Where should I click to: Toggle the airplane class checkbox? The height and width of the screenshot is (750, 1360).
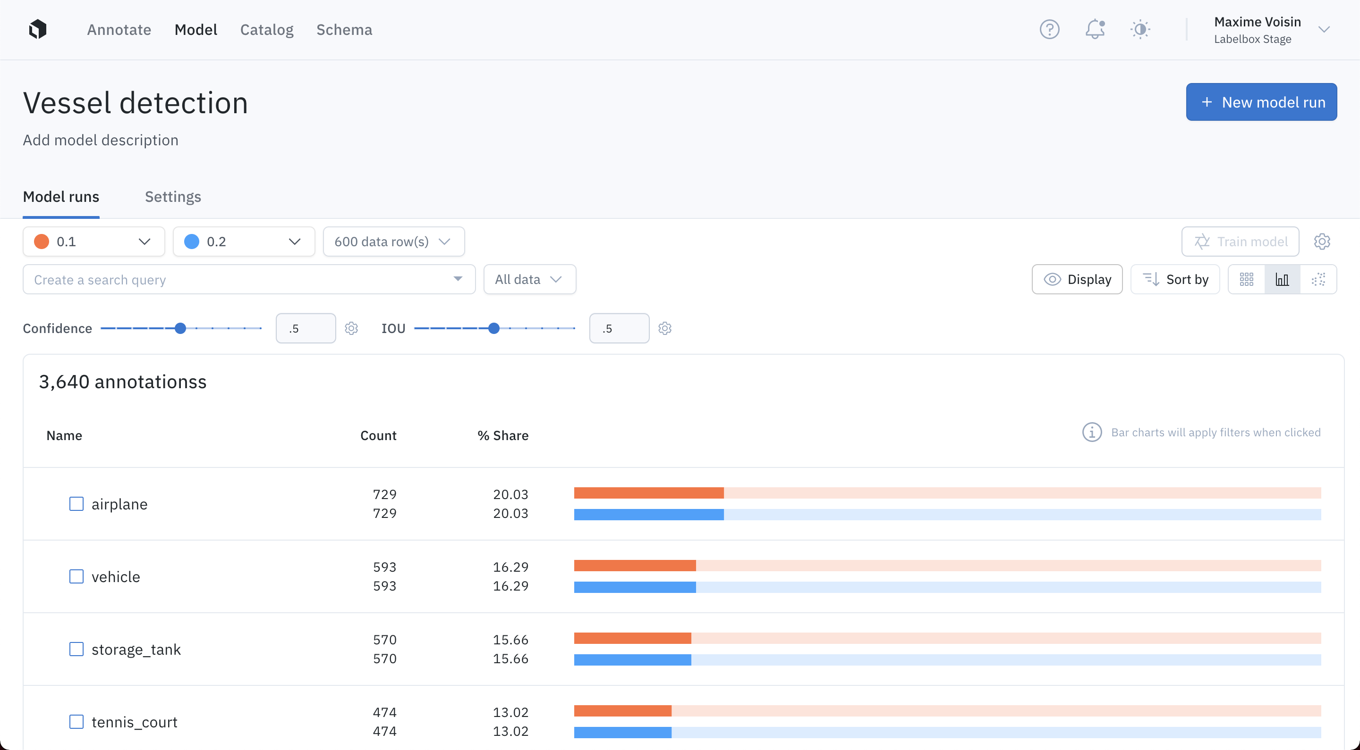pyautogui.click(x=77, y=503)
